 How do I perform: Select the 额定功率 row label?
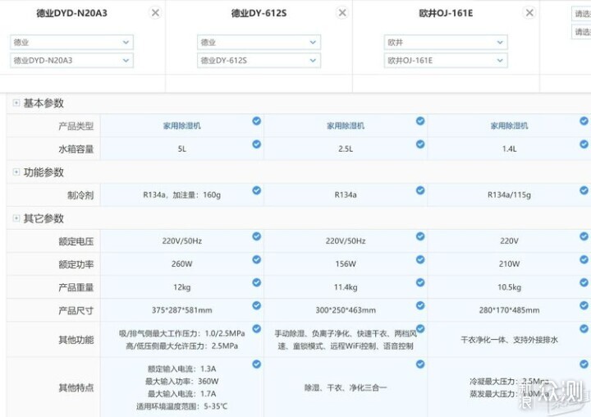pos(76,264)
